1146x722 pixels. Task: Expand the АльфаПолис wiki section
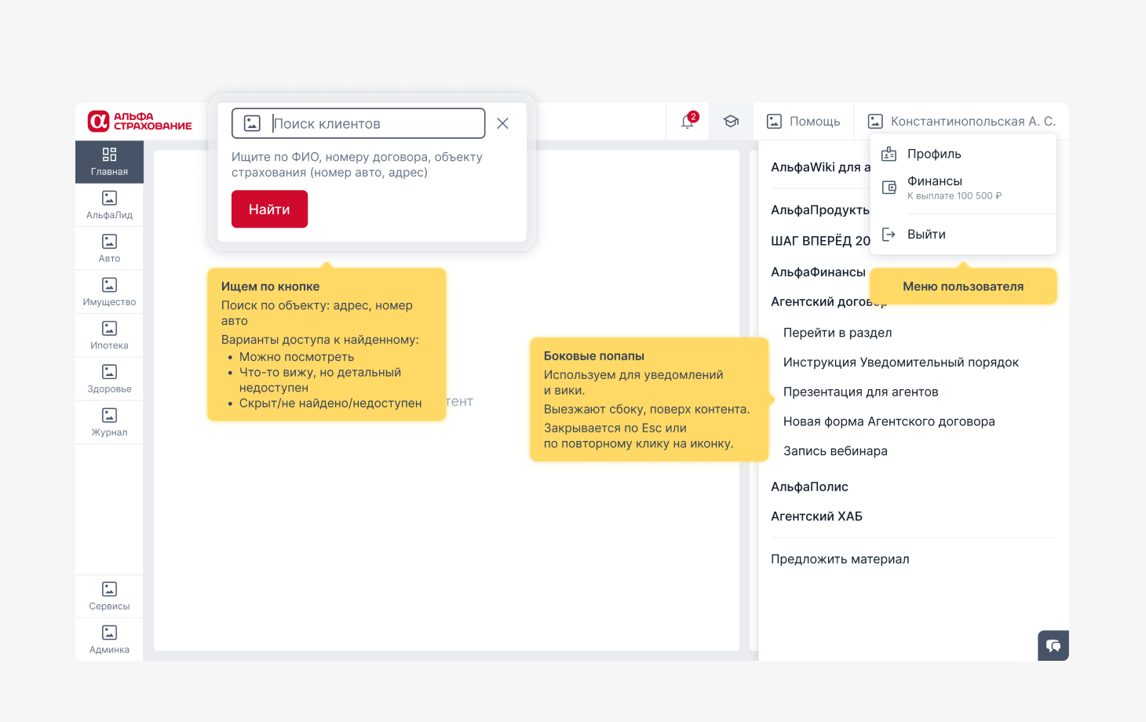pos(809,487)
